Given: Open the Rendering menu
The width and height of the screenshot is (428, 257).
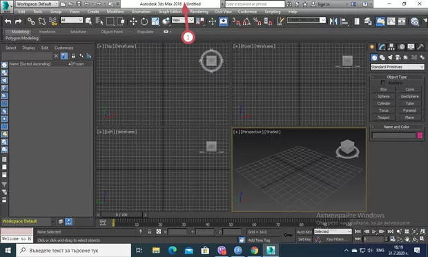Looking at the screenshot, I should pyautogui.click(x=200, y=12).
